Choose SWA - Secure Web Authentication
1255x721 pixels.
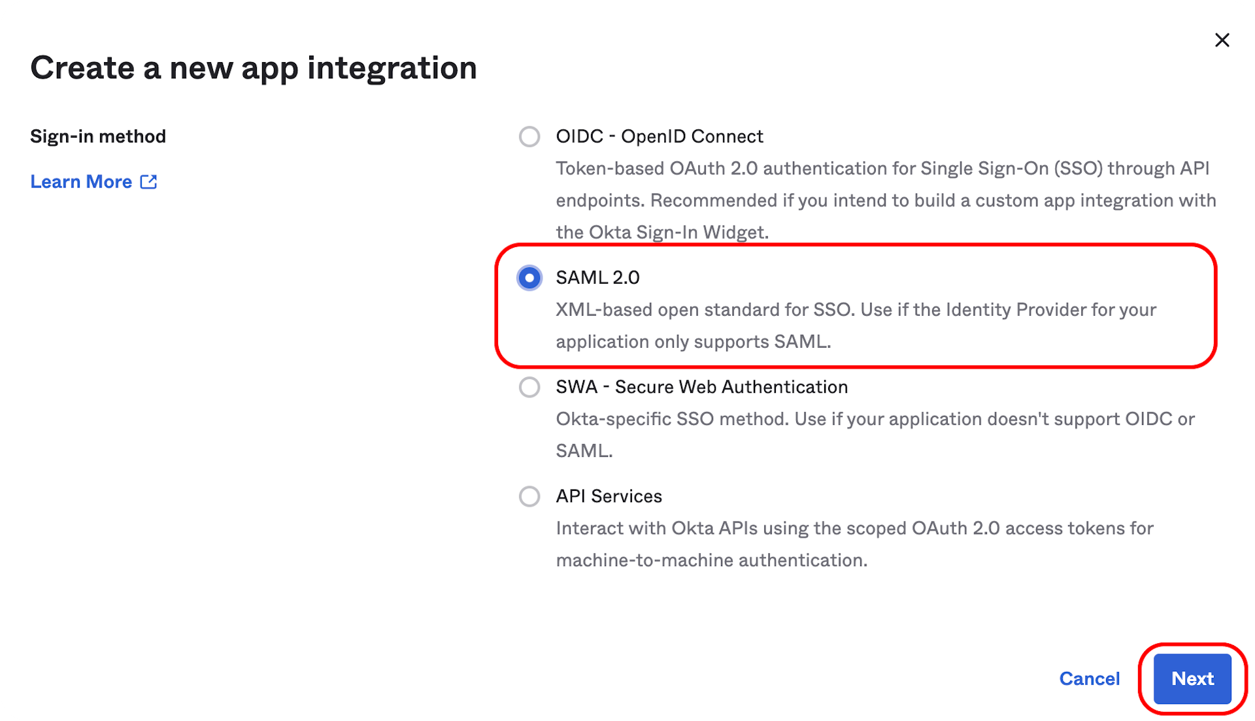[529, 387]
